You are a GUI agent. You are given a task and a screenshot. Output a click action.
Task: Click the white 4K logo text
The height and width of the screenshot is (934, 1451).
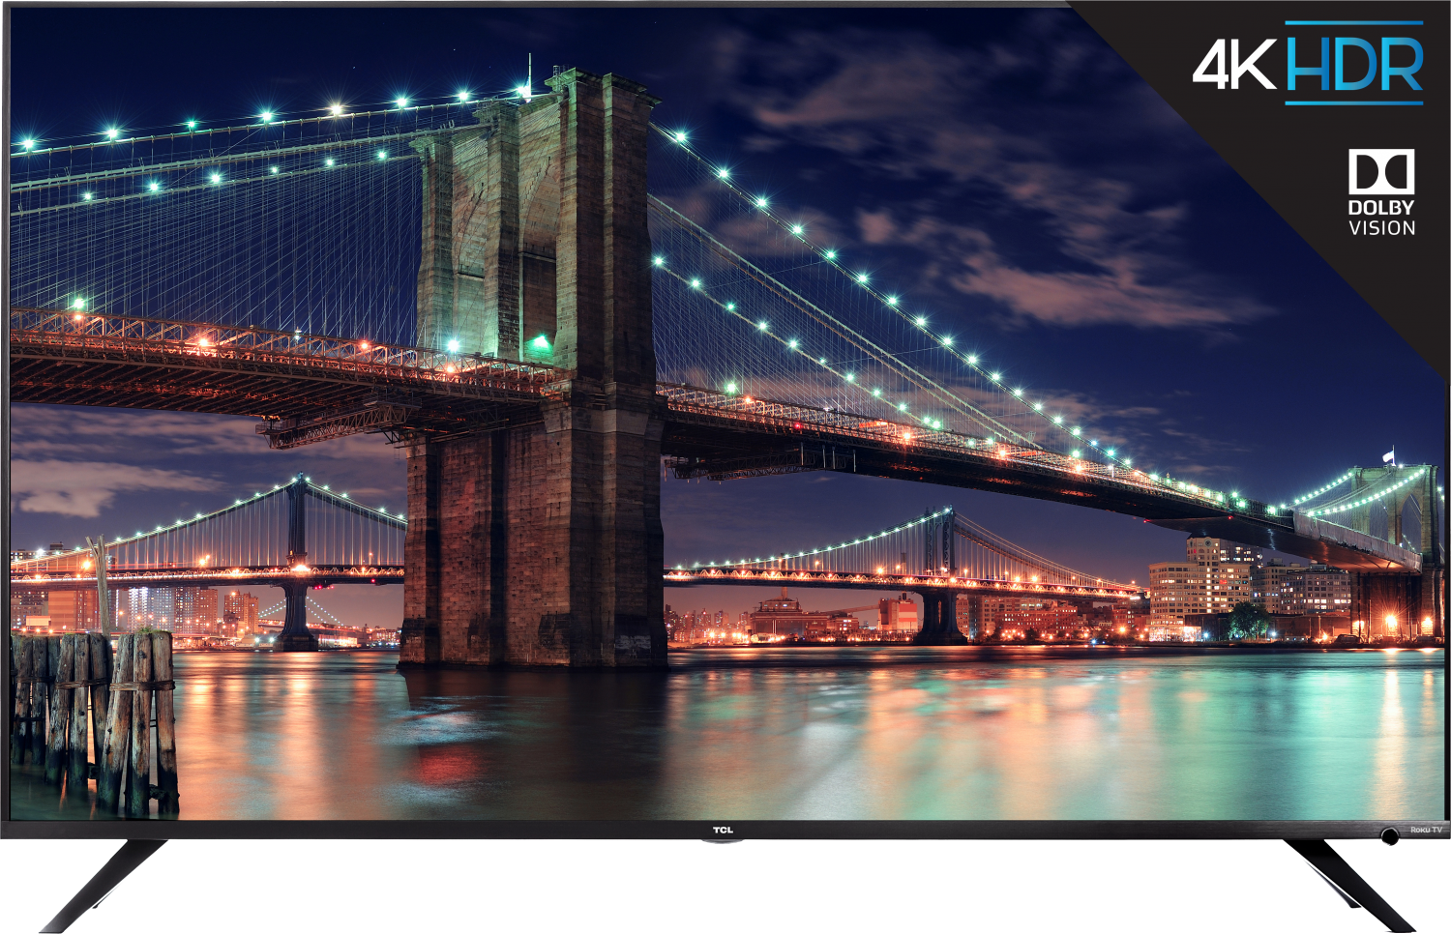pyautogui.click(x=1233, y=64)
